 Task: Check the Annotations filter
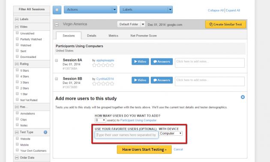coord(17,113)
